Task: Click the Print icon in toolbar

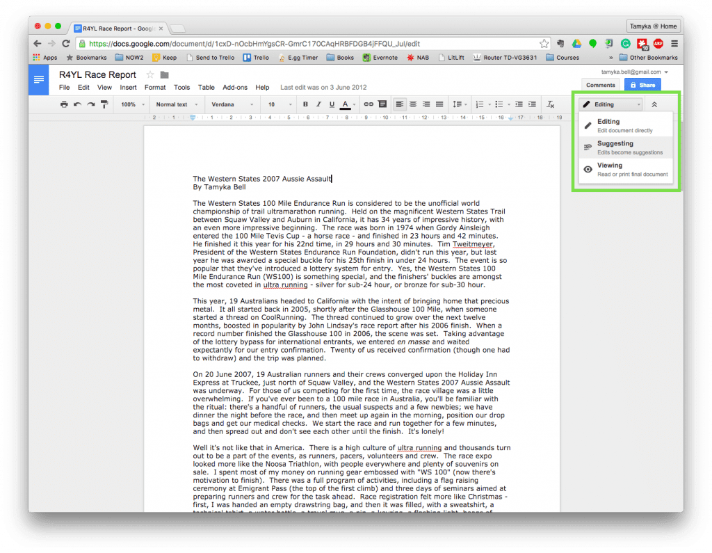Action: pyautogui.click(x=64, y=104)
